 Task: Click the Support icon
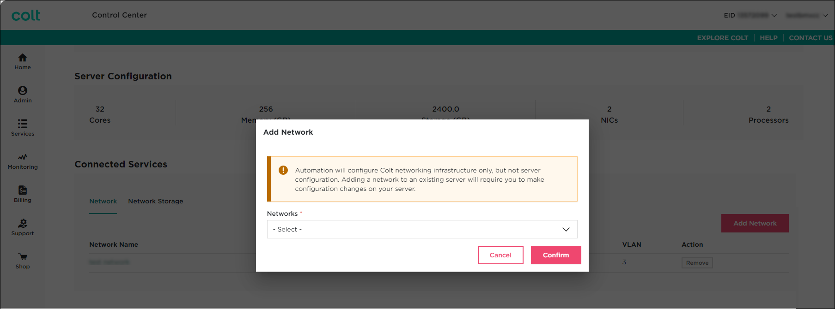23,224
